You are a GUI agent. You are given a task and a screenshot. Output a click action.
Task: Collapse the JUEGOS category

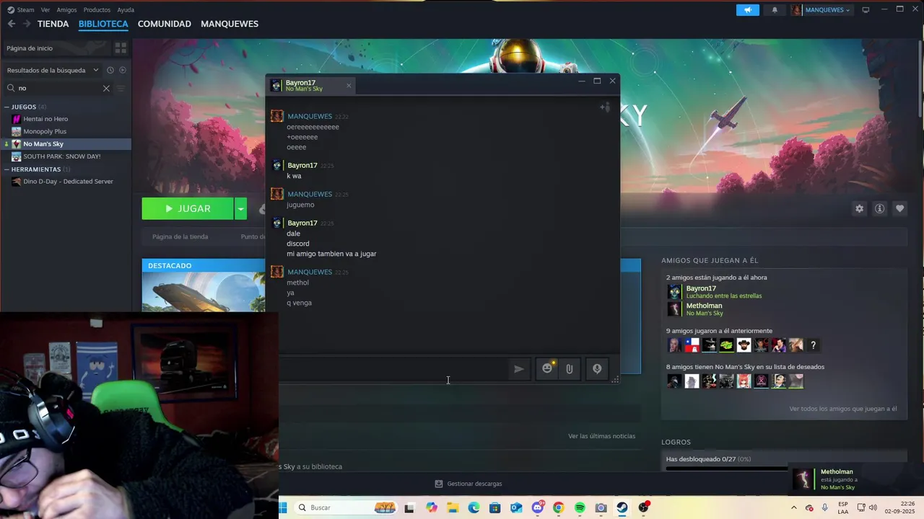[6, 107]
